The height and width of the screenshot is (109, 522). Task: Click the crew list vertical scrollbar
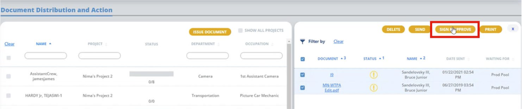289,74
